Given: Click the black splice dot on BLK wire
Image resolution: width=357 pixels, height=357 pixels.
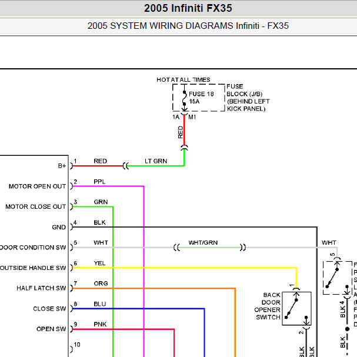Looking at the screenshot, I should [347, 329].
